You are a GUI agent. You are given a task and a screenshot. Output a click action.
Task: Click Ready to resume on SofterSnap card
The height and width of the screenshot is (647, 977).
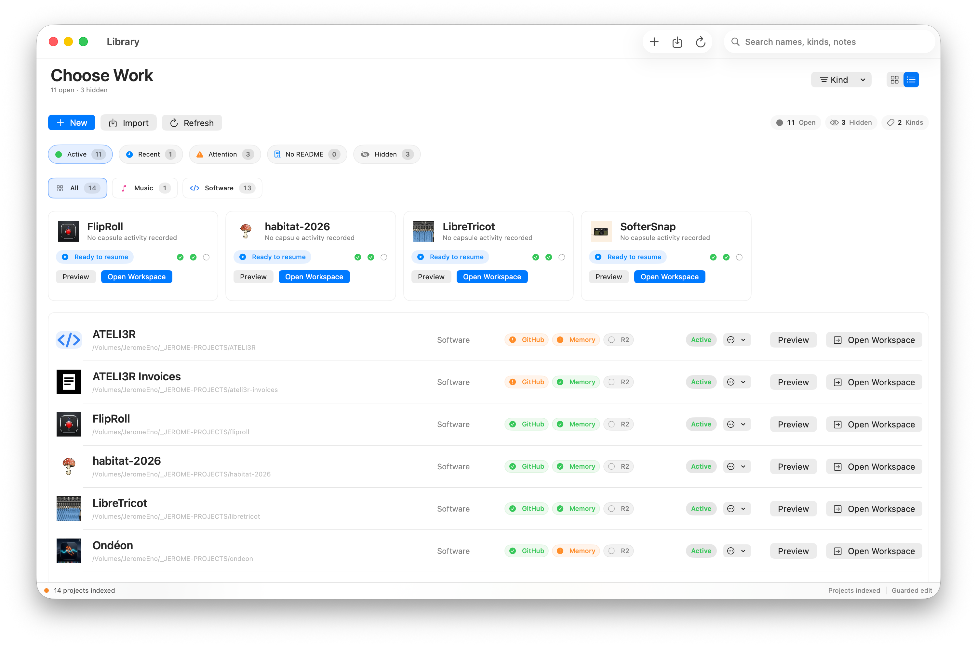click(628, 257)
